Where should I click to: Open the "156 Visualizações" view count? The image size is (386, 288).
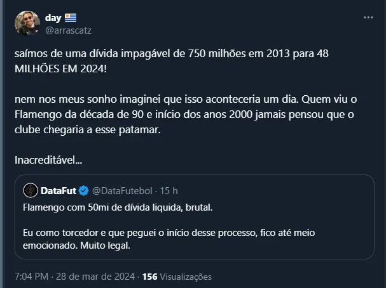coord(177,277)
